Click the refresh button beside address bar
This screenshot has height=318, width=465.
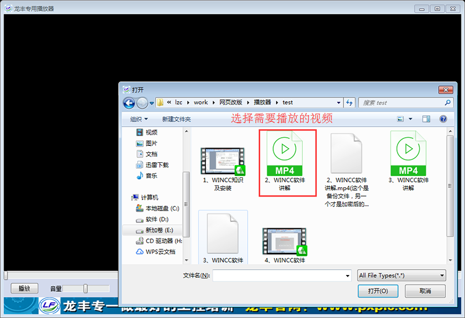click(x=349, y=103)
